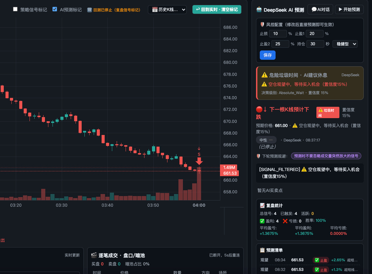Enable the 策略信号标记 checkbox
Screen dimensions: 372x274
tap(15, 9)
